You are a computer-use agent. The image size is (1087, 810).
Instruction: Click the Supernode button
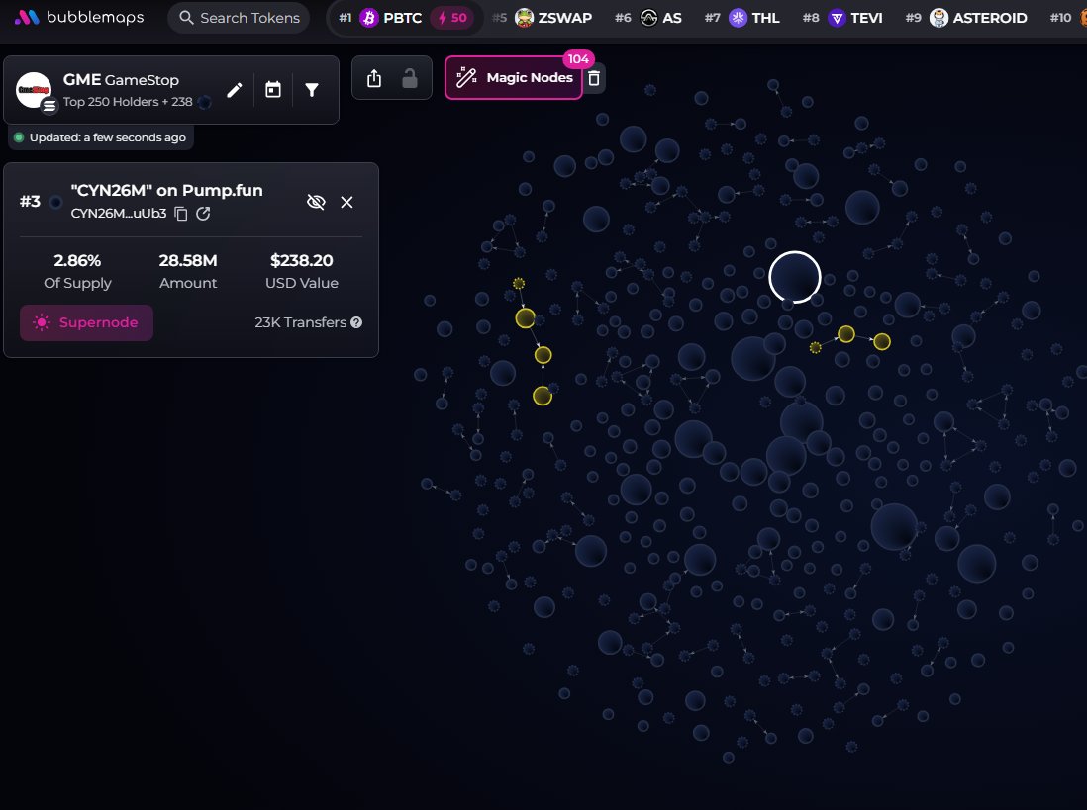tap(87, 322)
